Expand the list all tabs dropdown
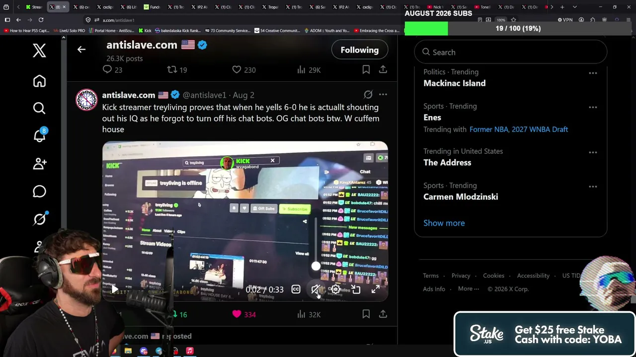Viewport: 636px width, 357px height. (x=575, y=7)
